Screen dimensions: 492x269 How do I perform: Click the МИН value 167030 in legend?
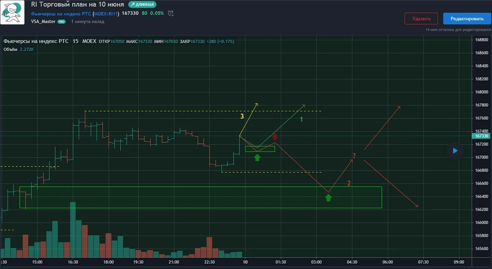pos(171,42)
